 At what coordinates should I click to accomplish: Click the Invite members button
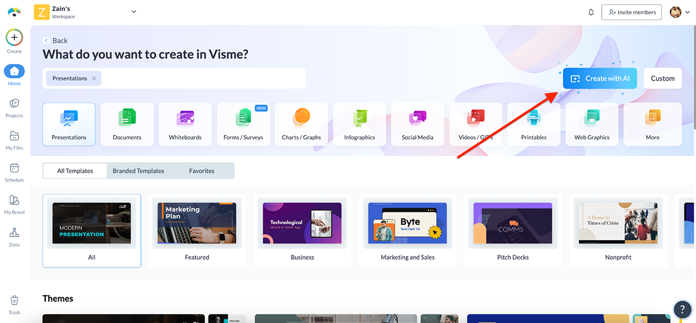[631, 12]
